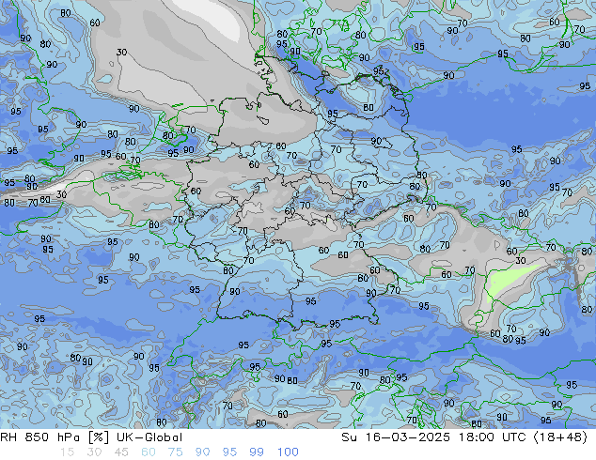
Task: Select legend value 100
Action: (x=288, y=452)
